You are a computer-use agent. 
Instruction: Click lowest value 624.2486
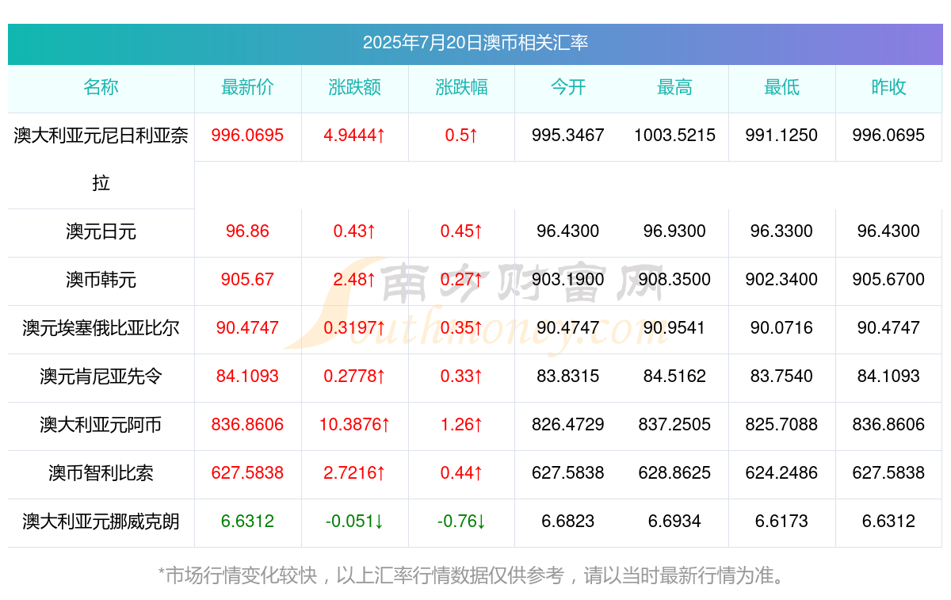coord(782,473)
